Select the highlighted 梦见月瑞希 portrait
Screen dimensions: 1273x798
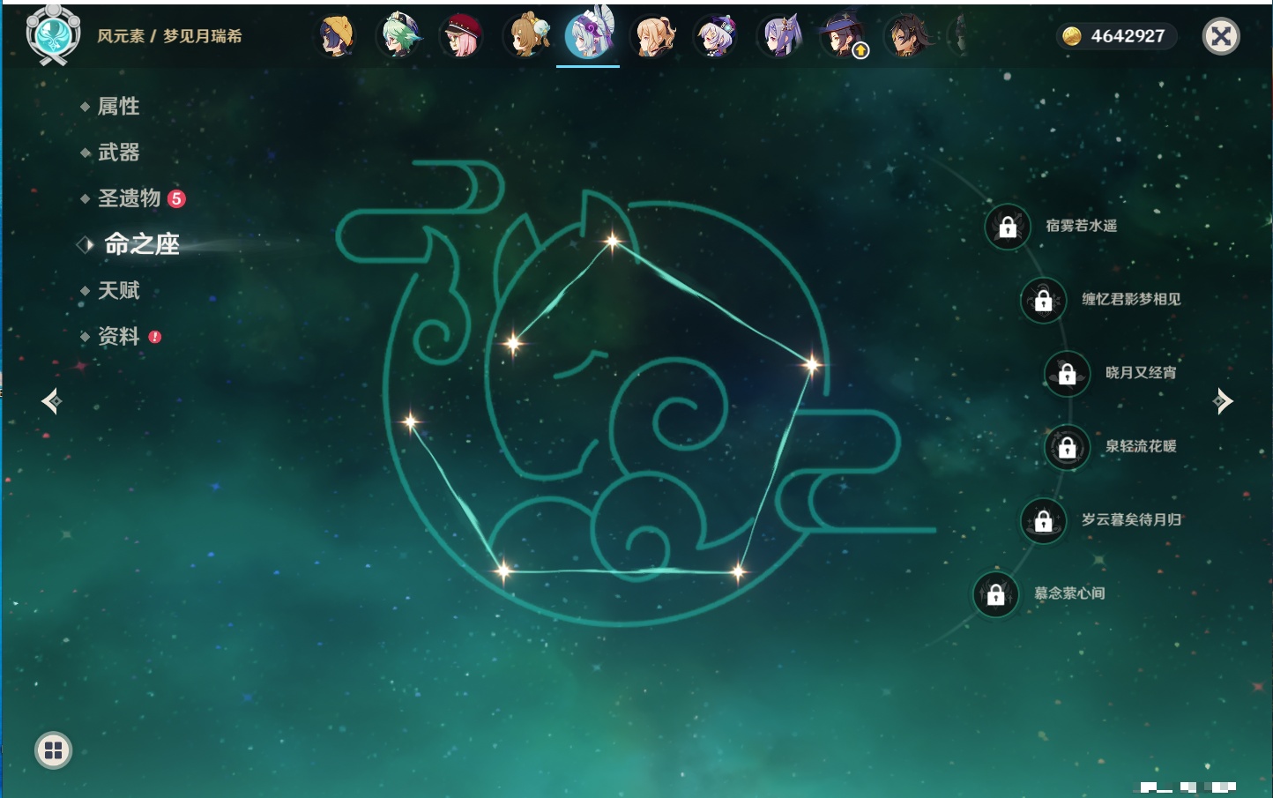pyautogui.click(x=589, y=35)
